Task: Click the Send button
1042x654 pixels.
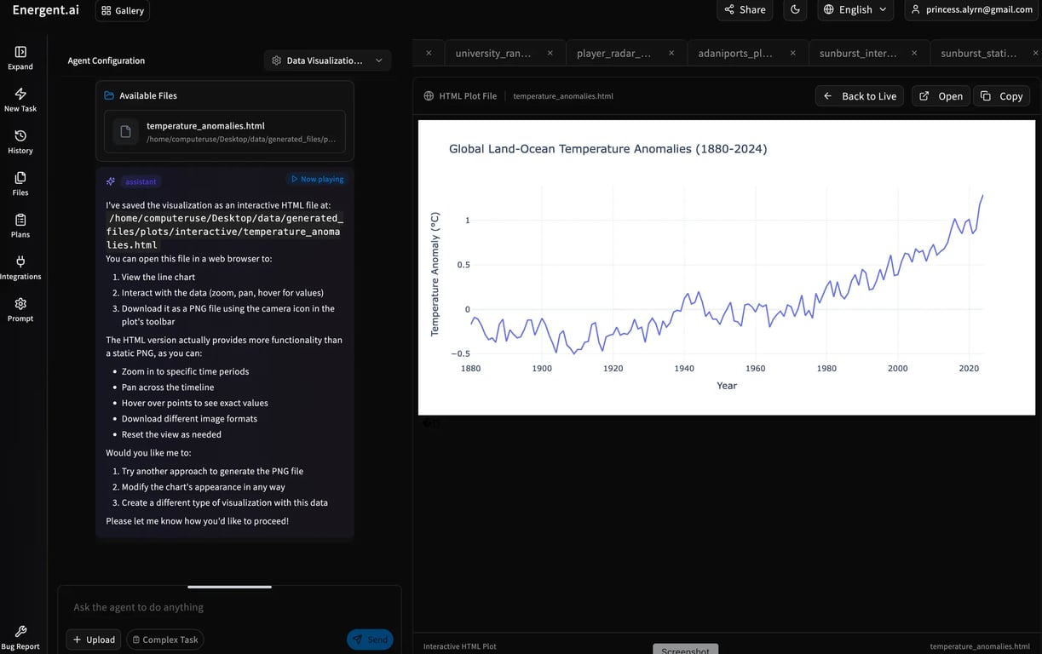Action: (370, 640)
